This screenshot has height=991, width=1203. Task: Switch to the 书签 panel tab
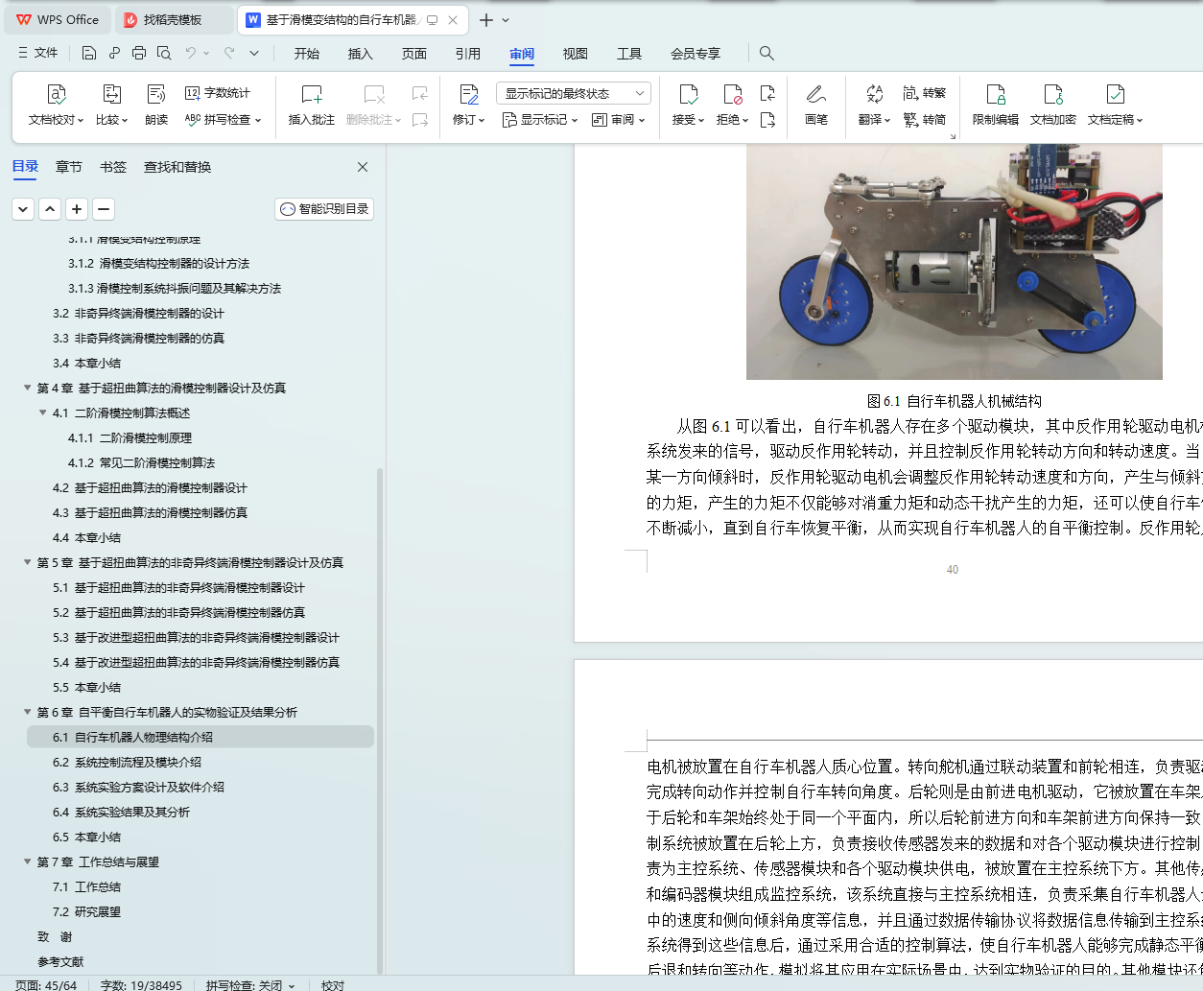click(x=113, y=167)
